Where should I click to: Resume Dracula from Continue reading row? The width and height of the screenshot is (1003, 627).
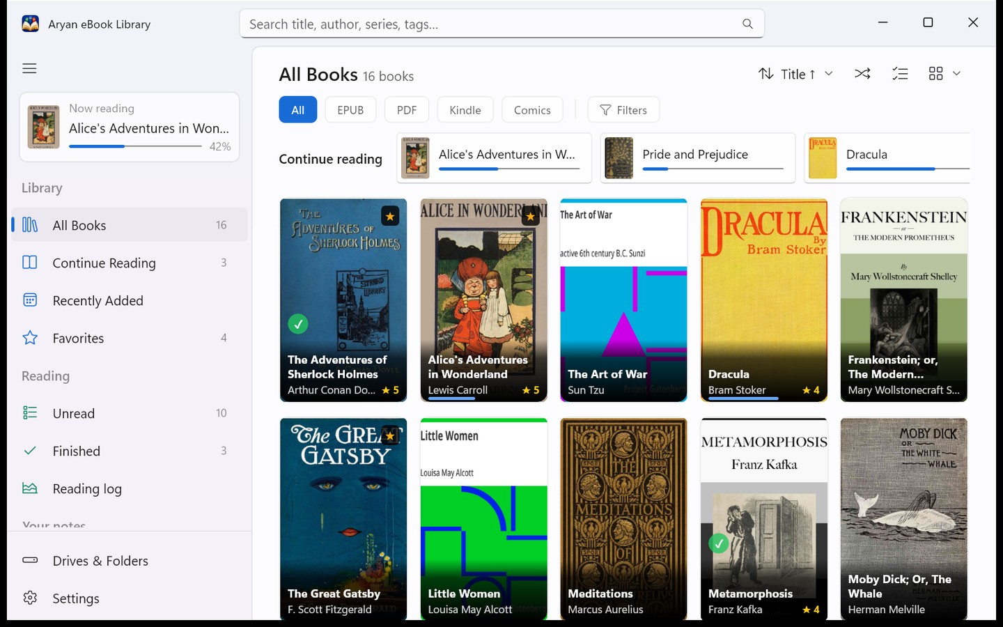pos(887,158)
